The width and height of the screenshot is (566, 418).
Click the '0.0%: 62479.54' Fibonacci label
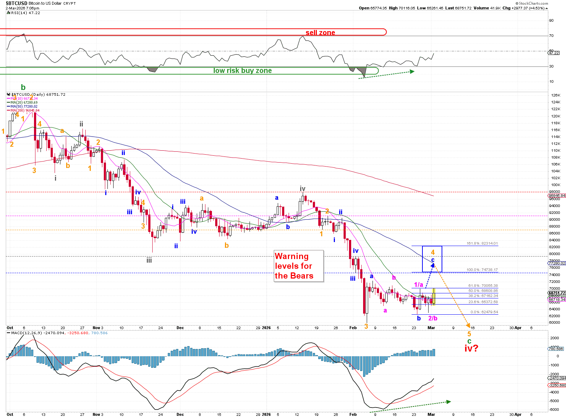484,312
